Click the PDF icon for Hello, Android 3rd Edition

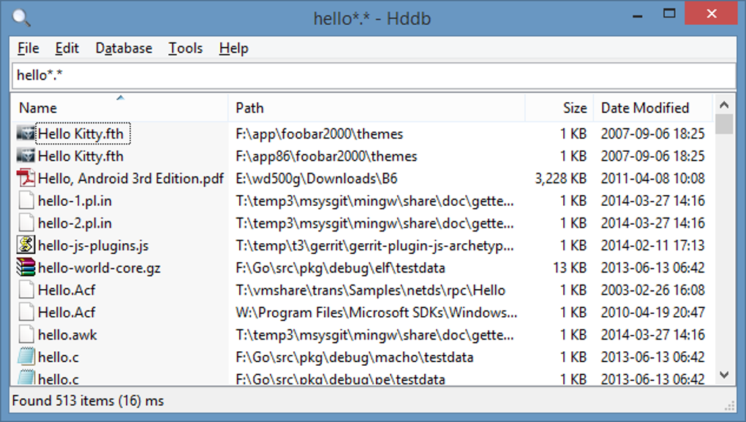tap(26, 178)
